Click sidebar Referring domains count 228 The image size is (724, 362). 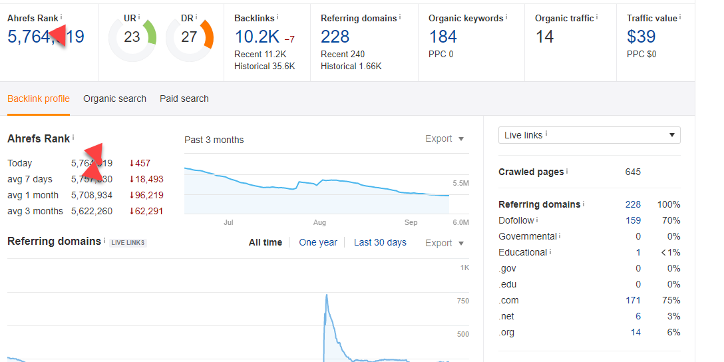(x=633, y=204)
